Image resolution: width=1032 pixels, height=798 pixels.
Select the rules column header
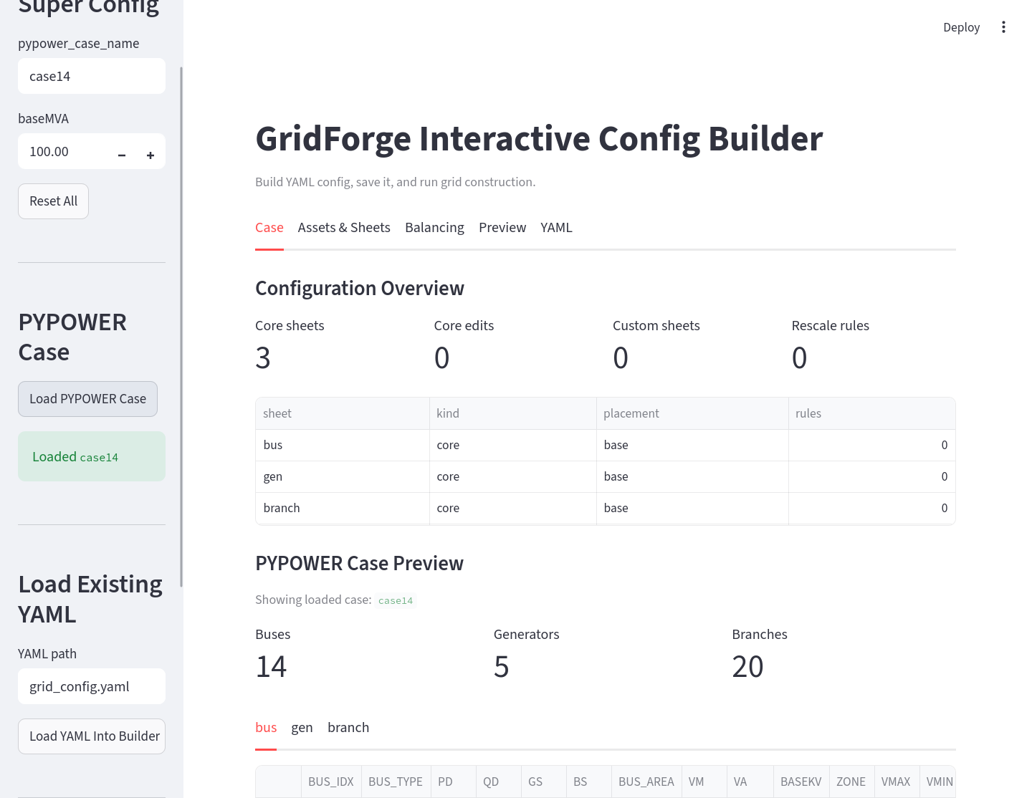[x=871, y=413]
